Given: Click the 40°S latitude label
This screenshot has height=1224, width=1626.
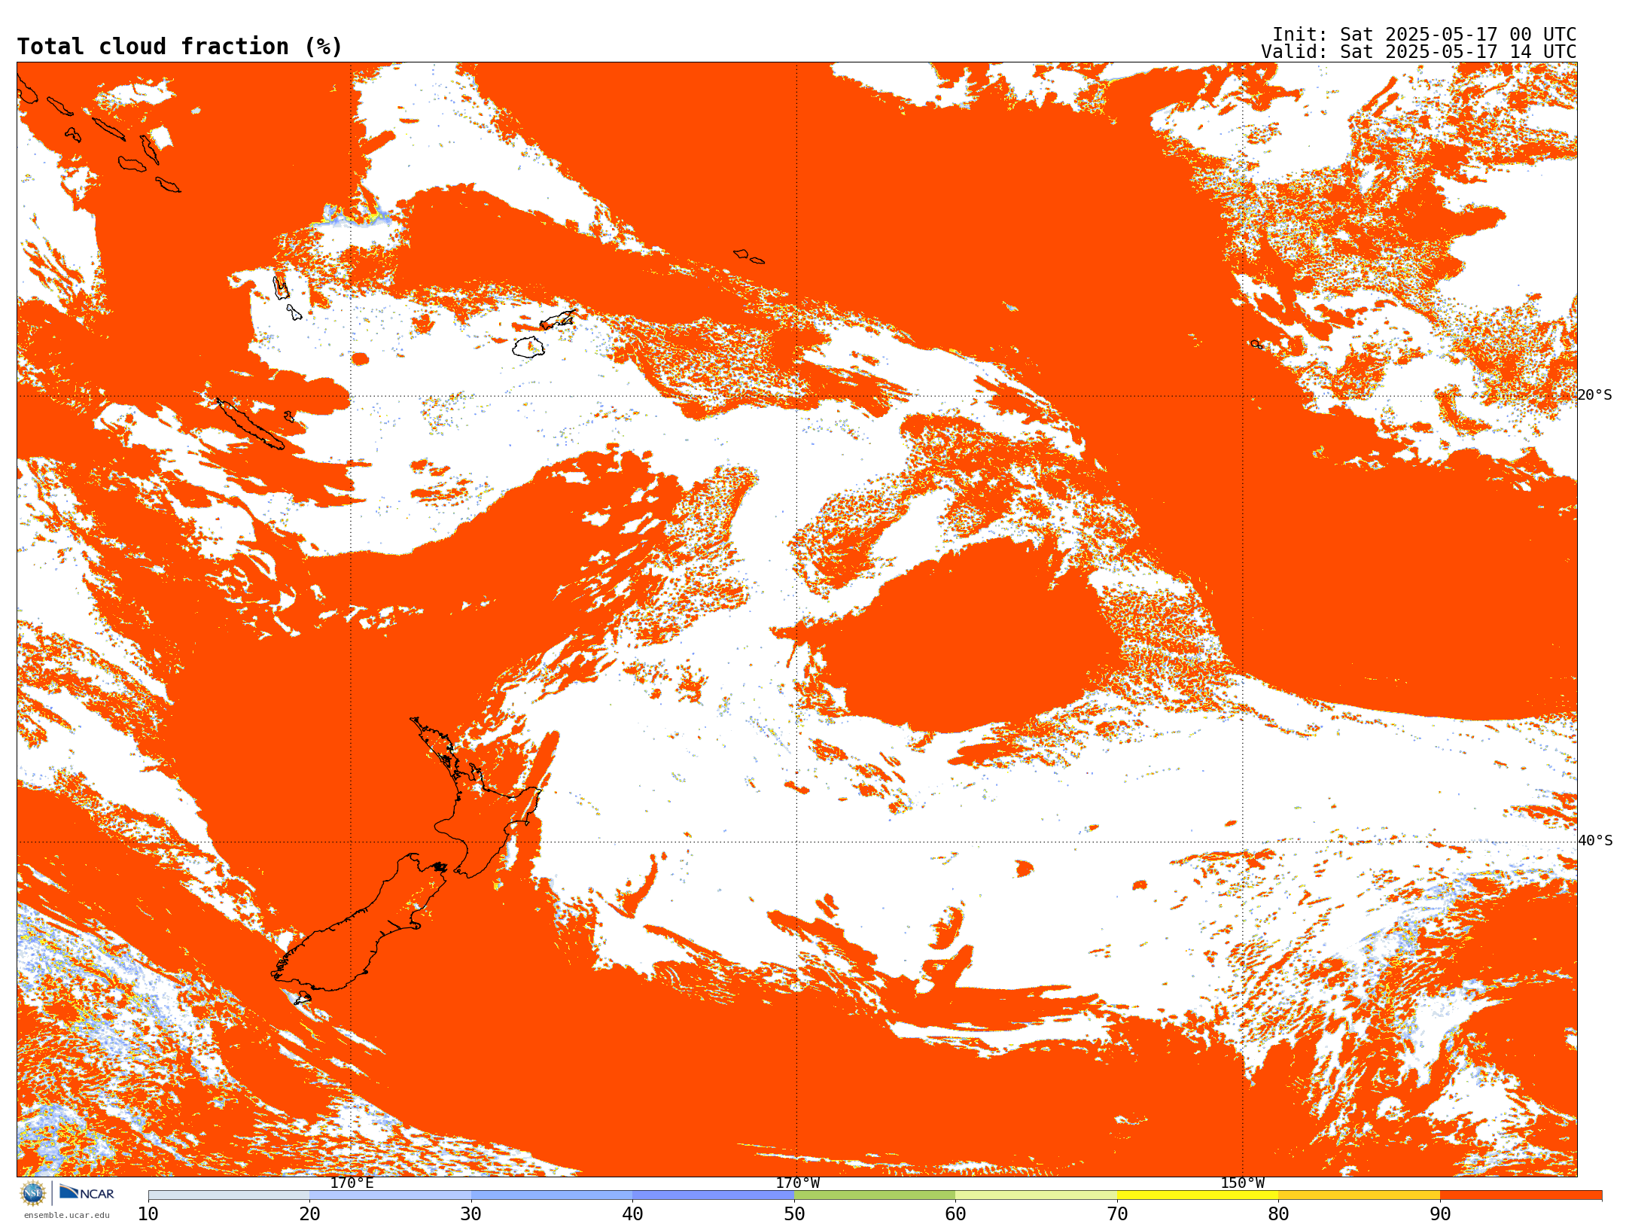Looking at the screenshot, I should click(1594, 841).
